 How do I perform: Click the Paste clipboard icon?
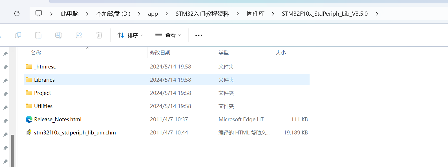pyautogui.click(x=38, y=35)
